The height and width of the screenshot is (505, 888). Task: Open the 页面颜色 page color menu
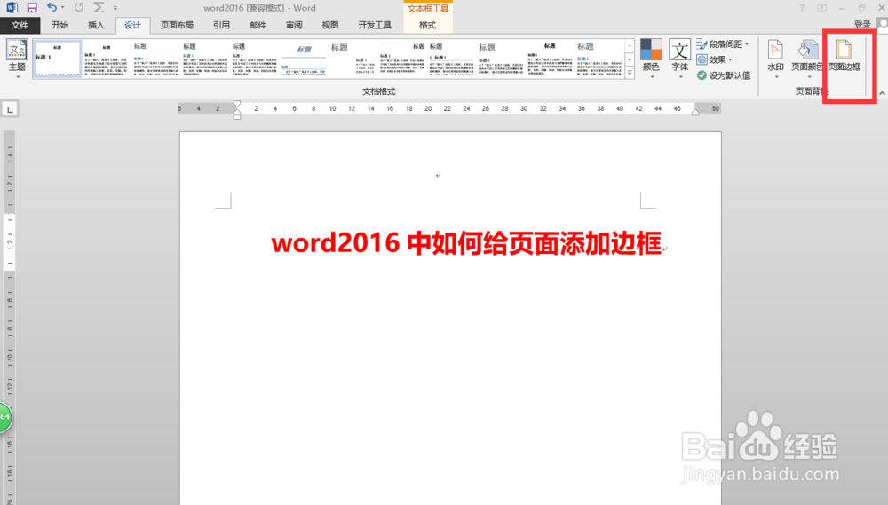click(x=807, y=59)
